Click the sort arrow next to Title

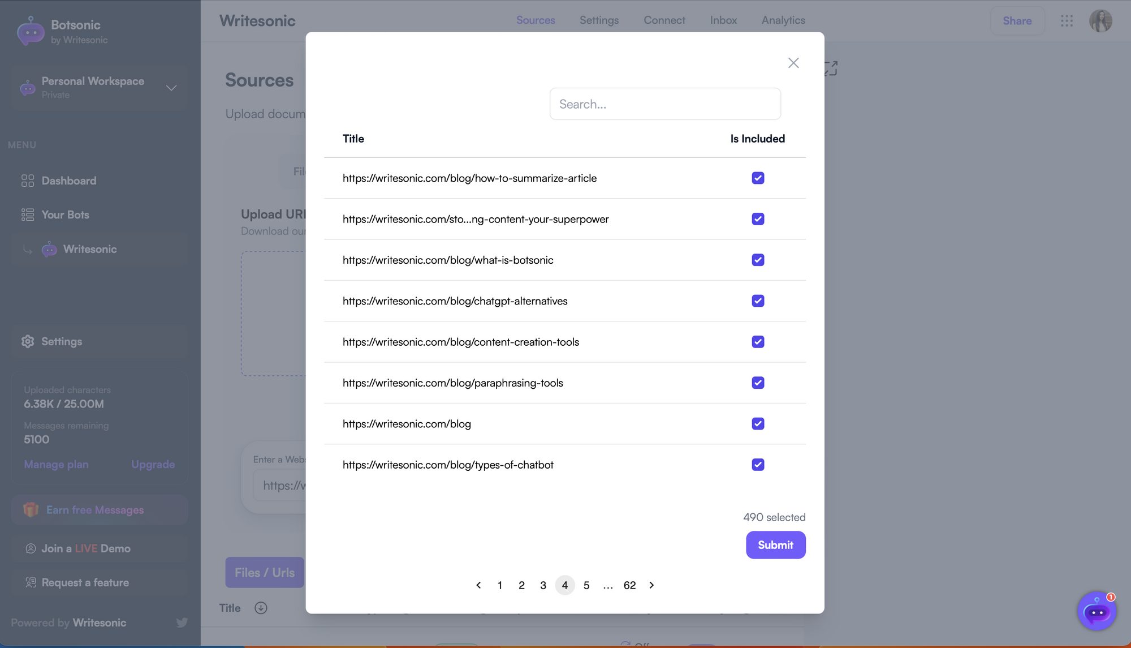pyautogui.click(x=261, y=608)
